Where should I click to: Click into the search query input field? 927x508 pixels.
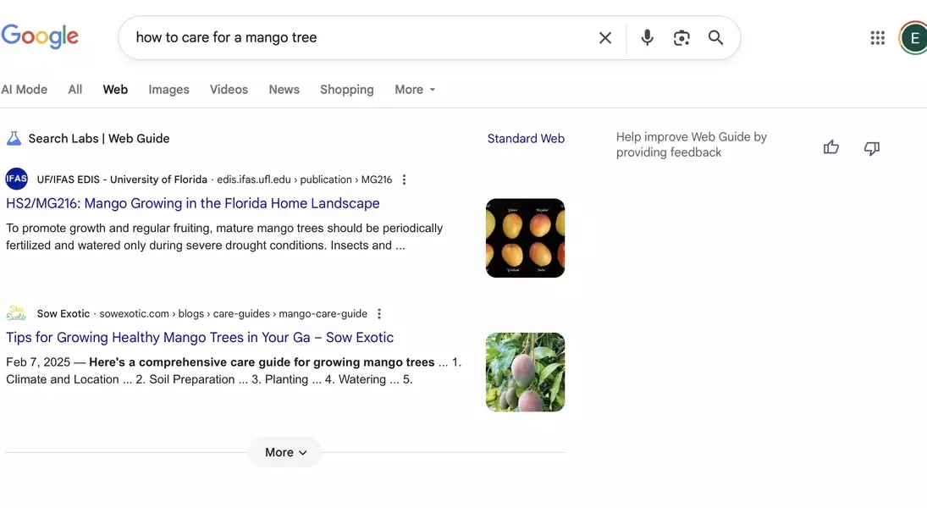(x=356, y=38)
